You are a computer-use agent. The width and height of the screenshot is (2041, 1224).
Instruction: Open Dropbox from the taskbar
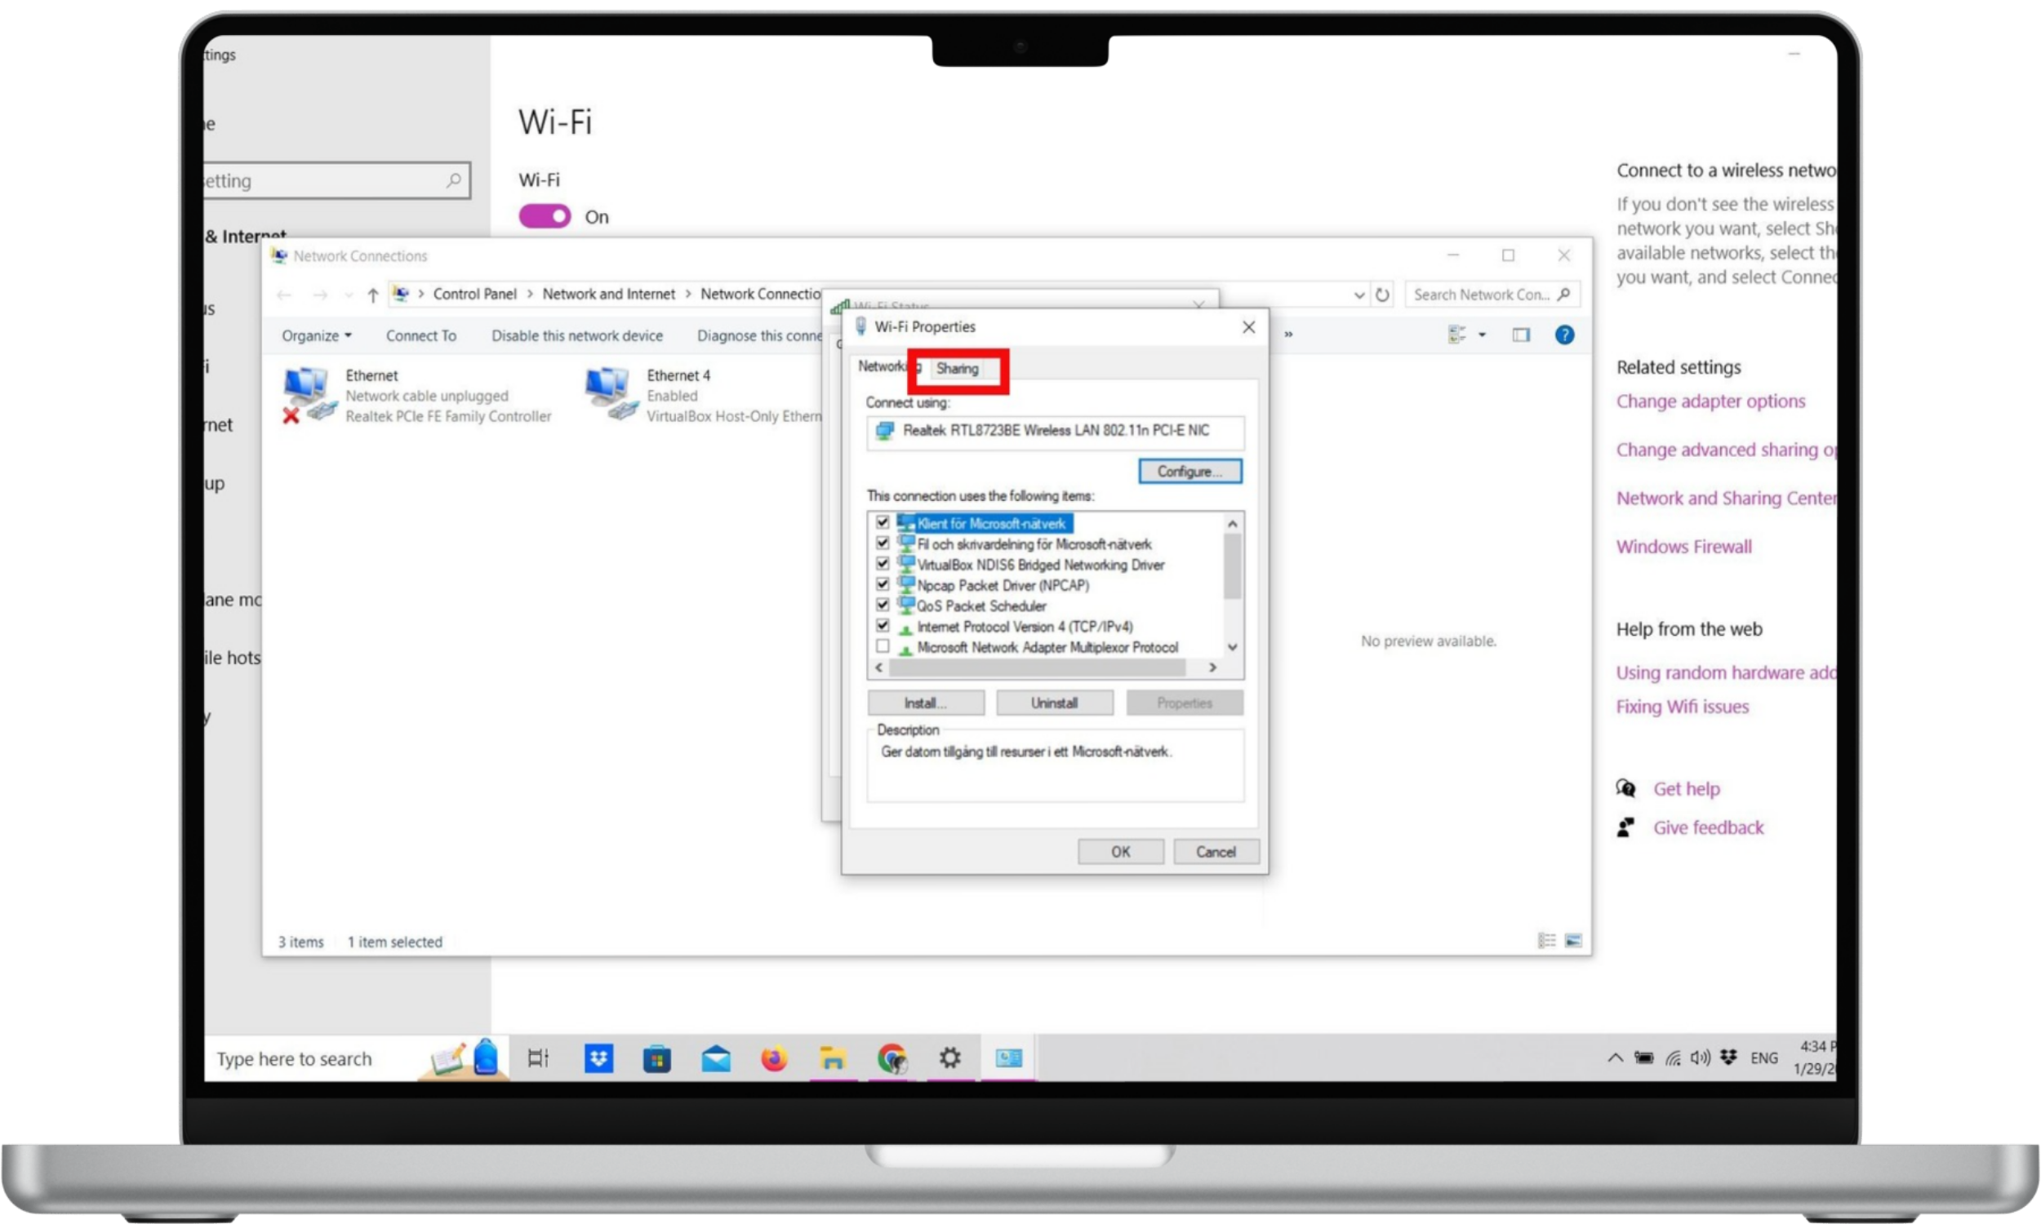click(x=598, y=1058)
